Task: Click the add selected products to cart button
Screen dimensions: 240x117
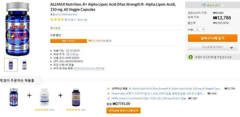Action: pos(123,111)
